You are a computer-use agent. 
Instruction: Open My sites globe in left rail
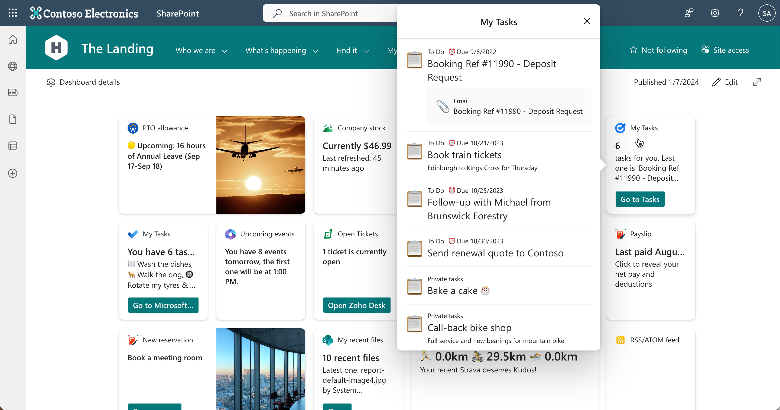point(13,66)
